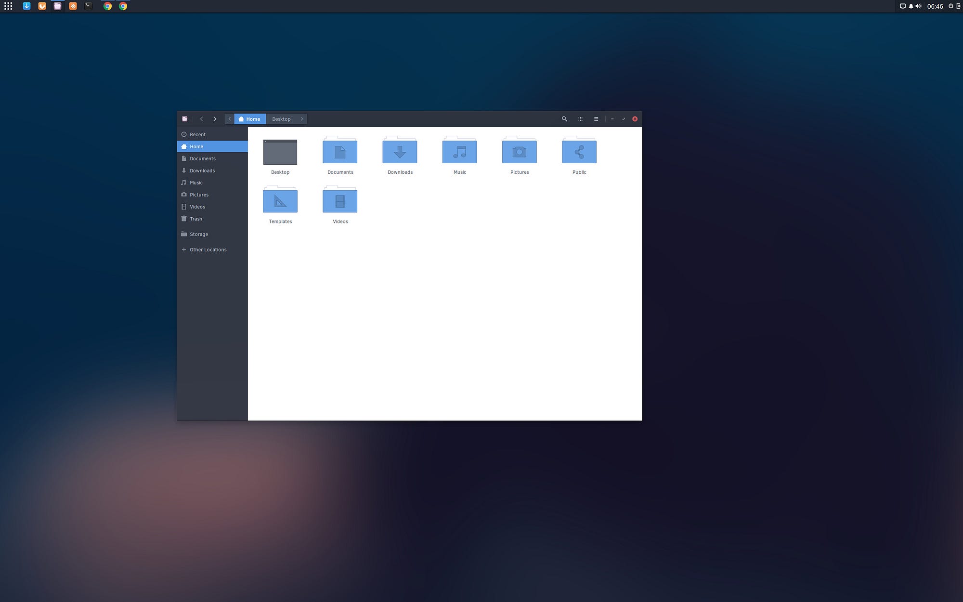Open search in the file manager
963x602 pixels.
tap(564, 119)
